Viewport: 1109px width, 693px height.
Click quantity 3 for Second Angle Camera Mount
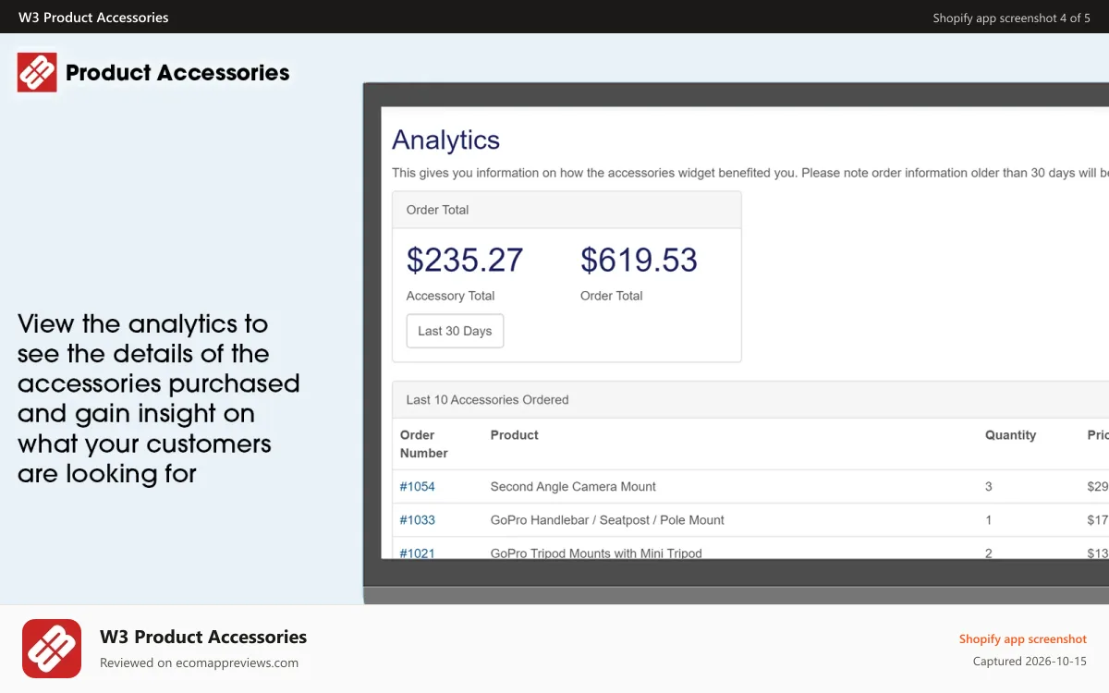click(x=989, y=486)
